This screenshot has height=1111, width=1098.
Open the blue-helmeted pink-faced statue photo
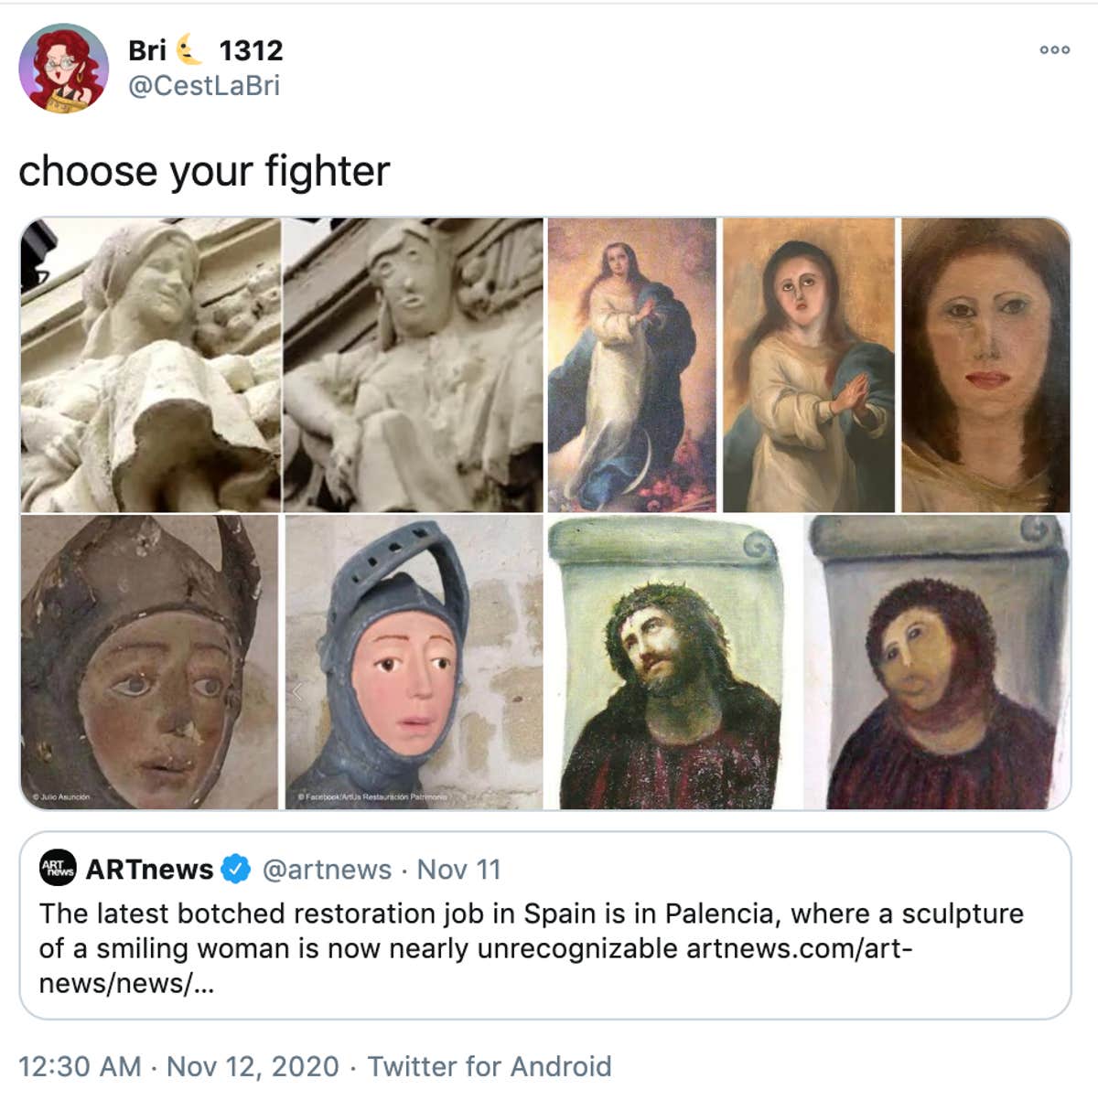414,662
